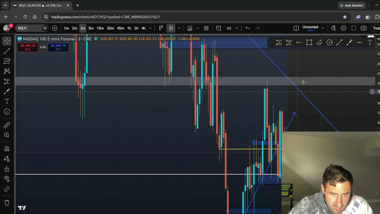Switch to 4h timeframe

(143, 28)
